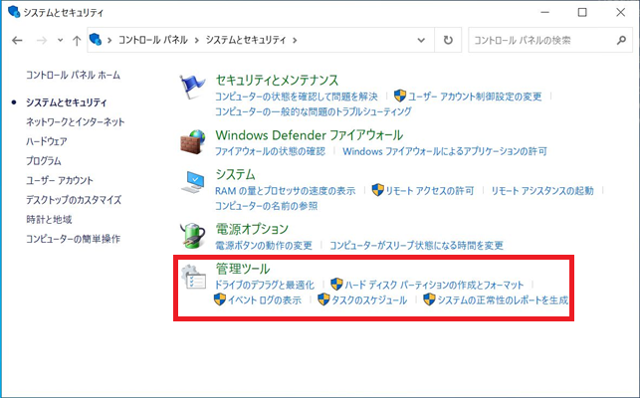Open ハードウェア category in sidebar

[x=47, y=141]
